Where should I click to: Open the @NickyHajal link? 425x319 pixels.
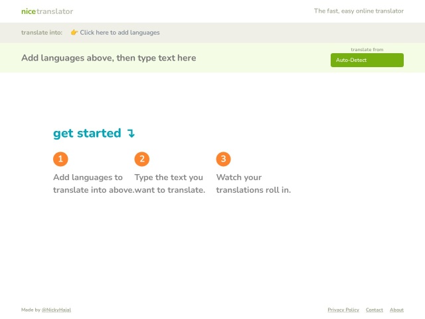click(x=56, y=310)
